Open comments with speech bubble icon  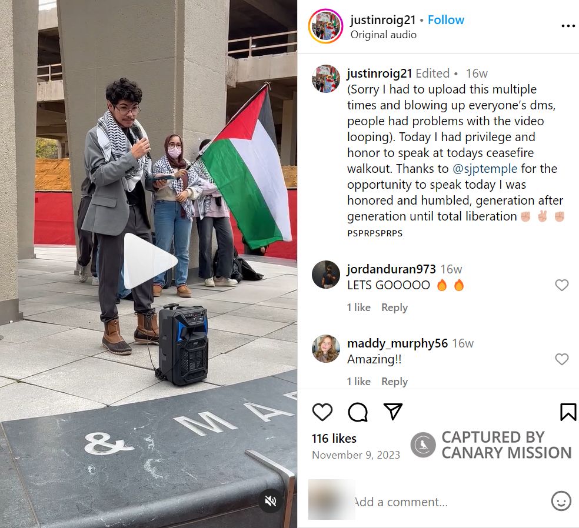[358, 412]
